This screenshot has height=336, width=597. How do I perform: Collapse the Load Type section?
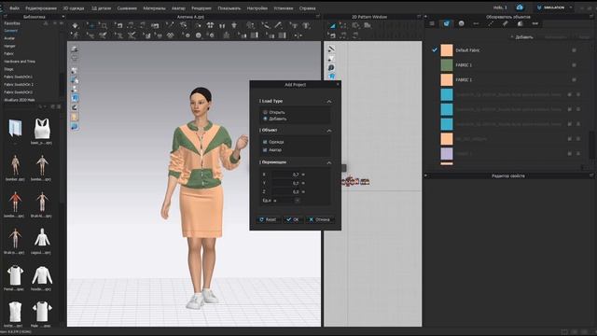point(329,102)
